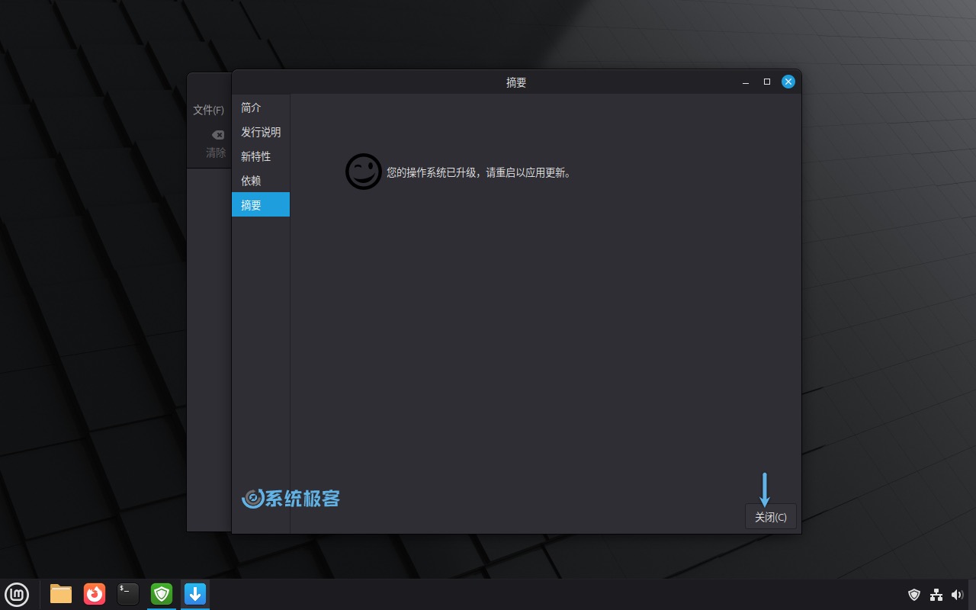Open the terminal from the taskbar
The image size is (976, 610).
pos(127,594)
